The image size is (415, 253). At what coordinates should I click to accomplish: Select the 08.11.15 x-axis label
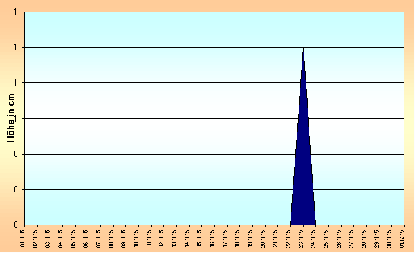(x=111, y=238)
